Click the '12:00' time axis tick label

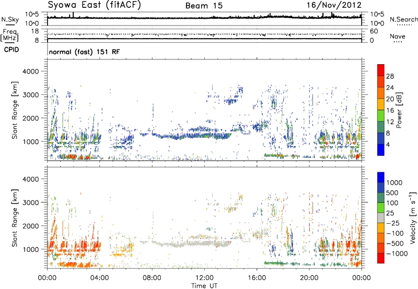point(204,278)
